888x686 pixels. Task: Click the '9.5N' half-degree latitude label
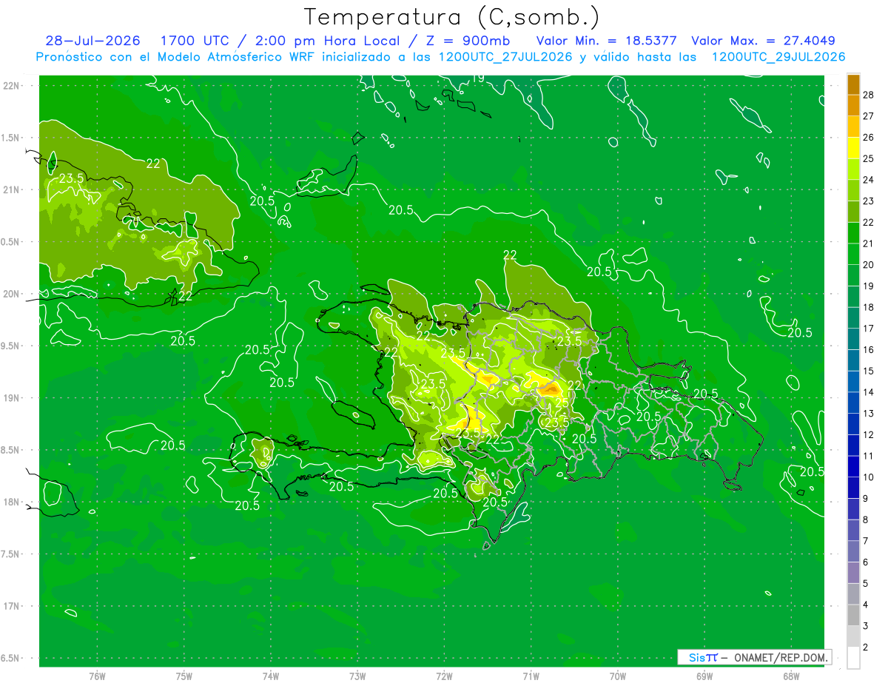pos(10,346)
